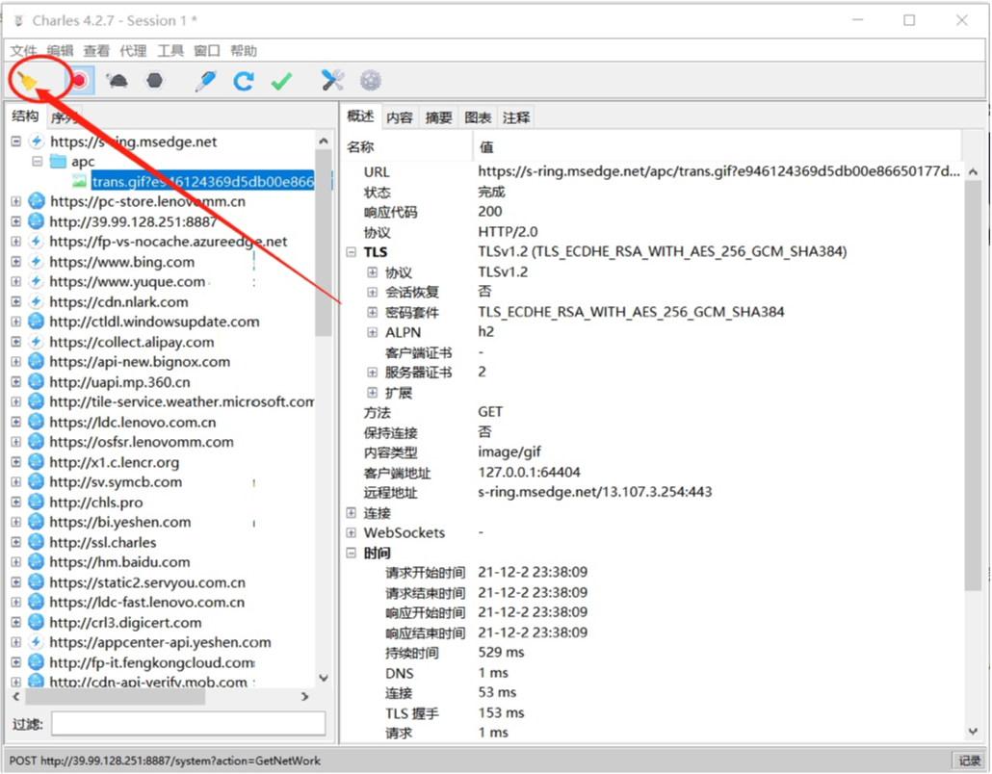Select http://crl3.digicert.com host
992x774 pixels.
126,623
